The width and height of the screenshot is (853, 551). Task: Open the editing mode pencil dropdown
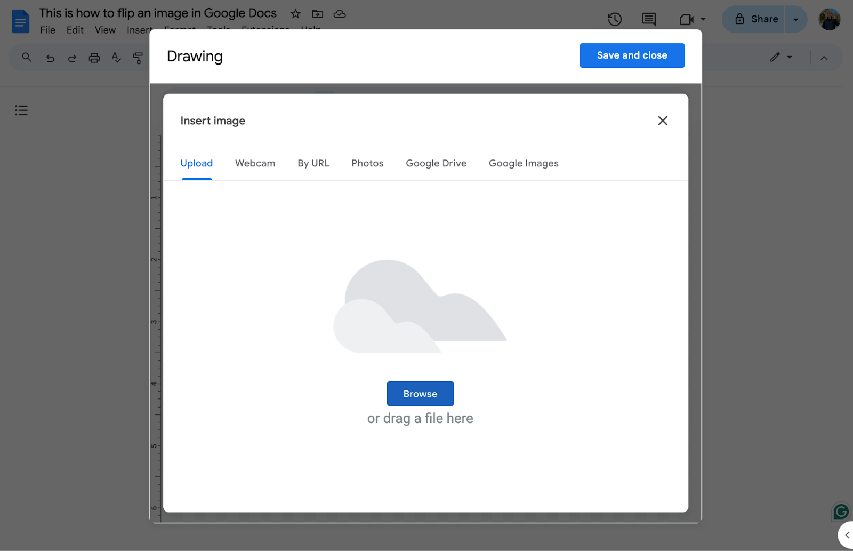point(781,57)
